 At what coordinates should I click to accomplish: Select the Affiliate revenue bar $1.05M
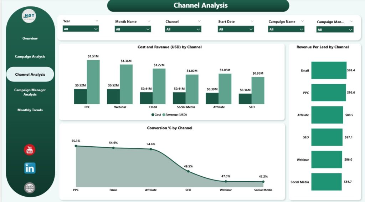225,89
